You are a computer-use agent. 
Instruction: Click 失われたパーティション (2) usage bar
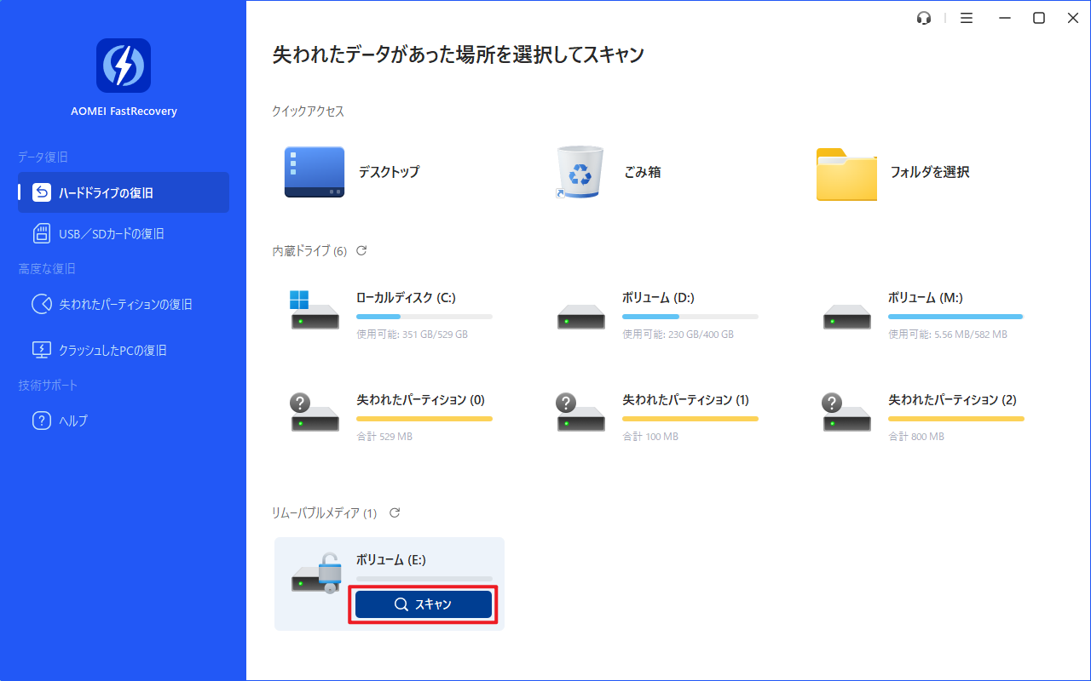pyautogui.click(x=955, y=419)
